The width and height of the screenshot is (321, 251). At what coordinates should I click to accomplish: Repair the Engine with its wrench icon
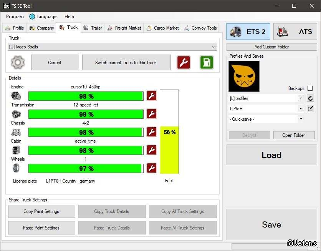(x=152, y=96)
